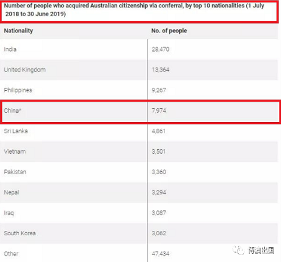Click the WeChat logo icon in watermark
This screenshot has height=262, width=281.
click(238, 250)
